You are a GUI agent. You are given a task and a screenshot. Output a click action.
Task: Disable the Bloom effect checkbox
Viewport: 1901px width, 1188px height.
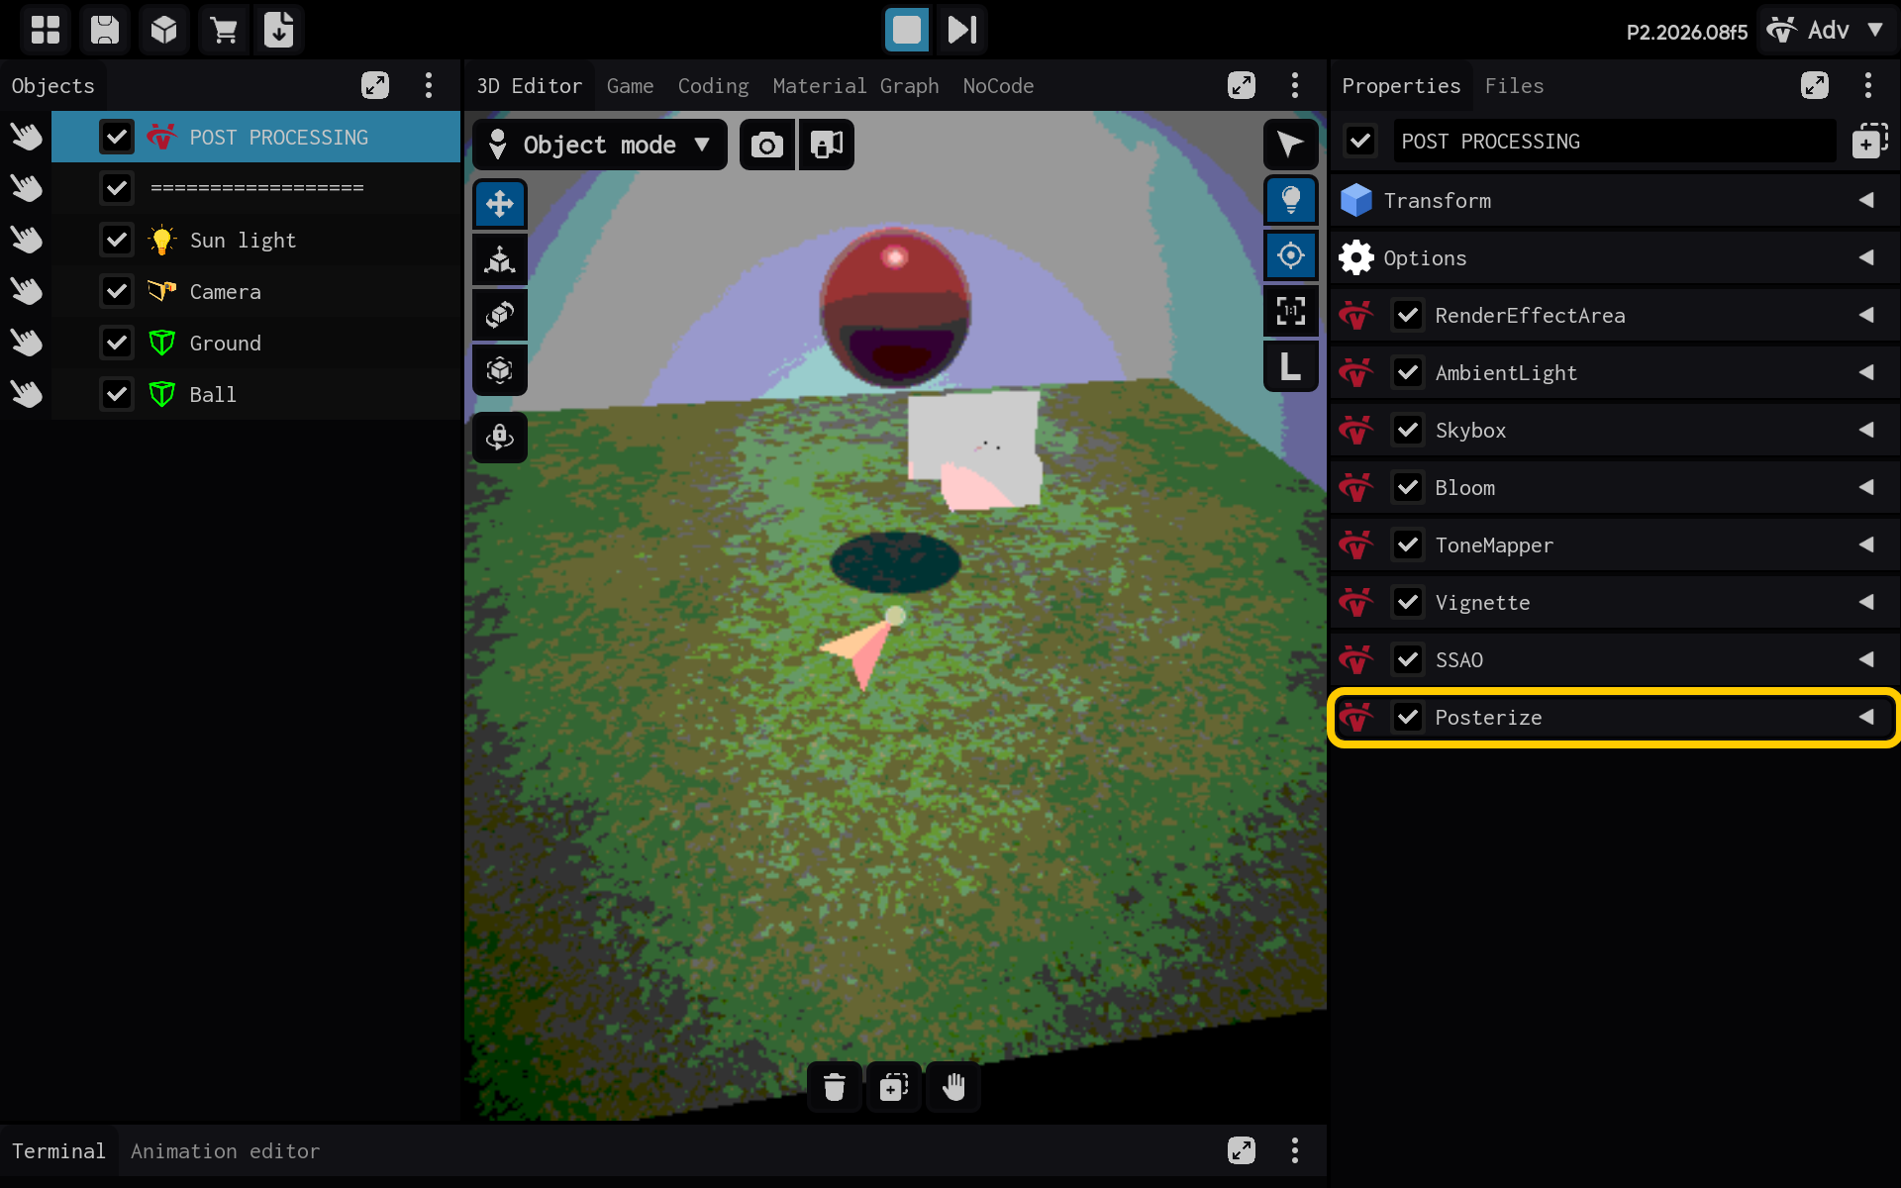point(1408,487)
